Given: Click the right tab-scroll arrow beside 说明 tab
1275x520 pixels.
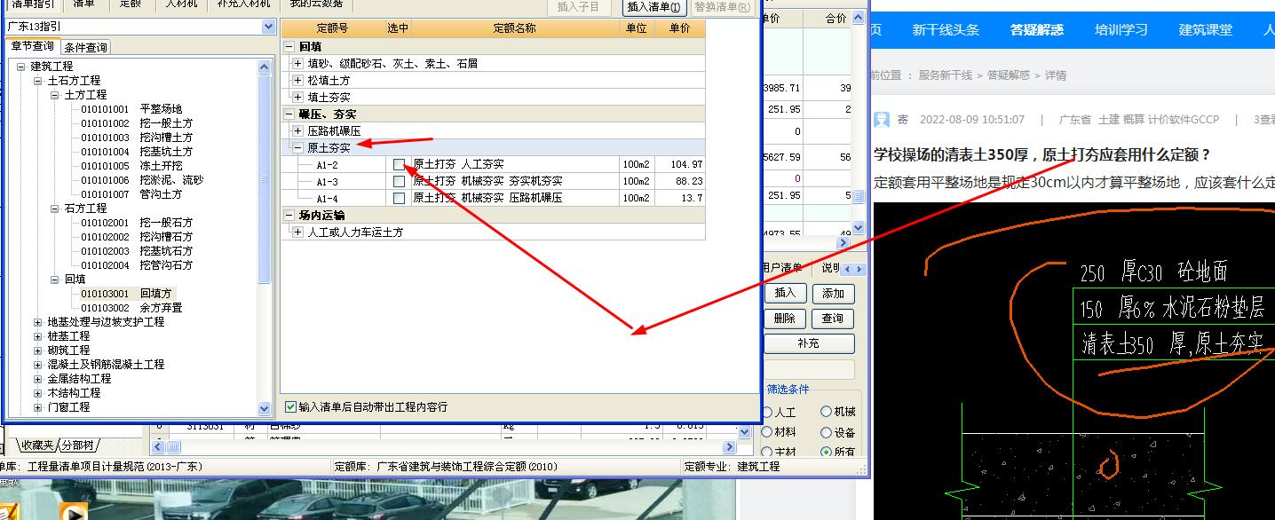Looking at the screenshot, I should click(859, 269).
